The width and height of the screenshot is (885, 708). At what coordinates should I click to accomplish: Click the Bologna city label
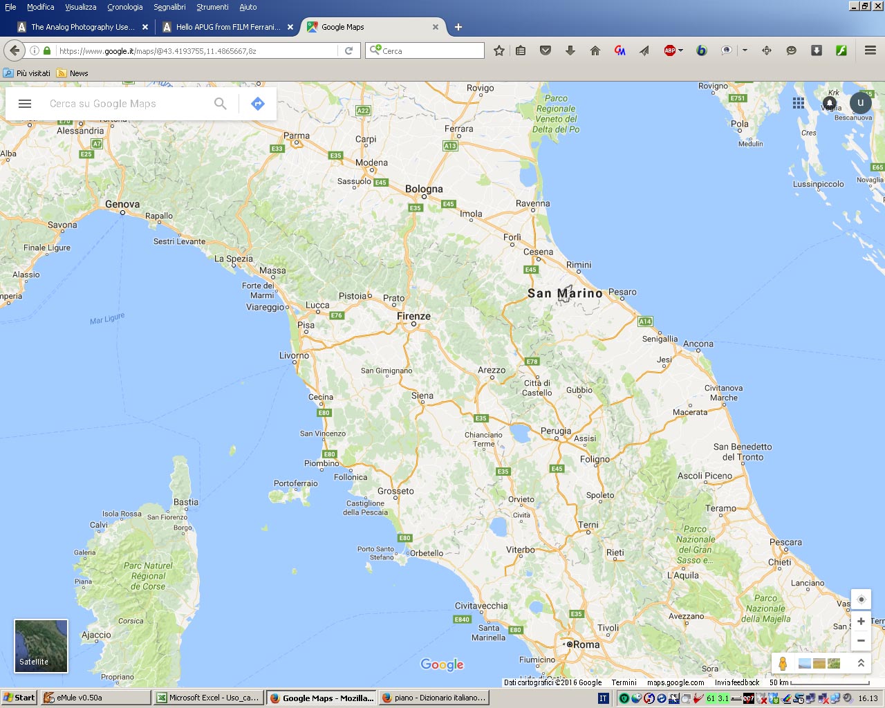click(424, 189)
